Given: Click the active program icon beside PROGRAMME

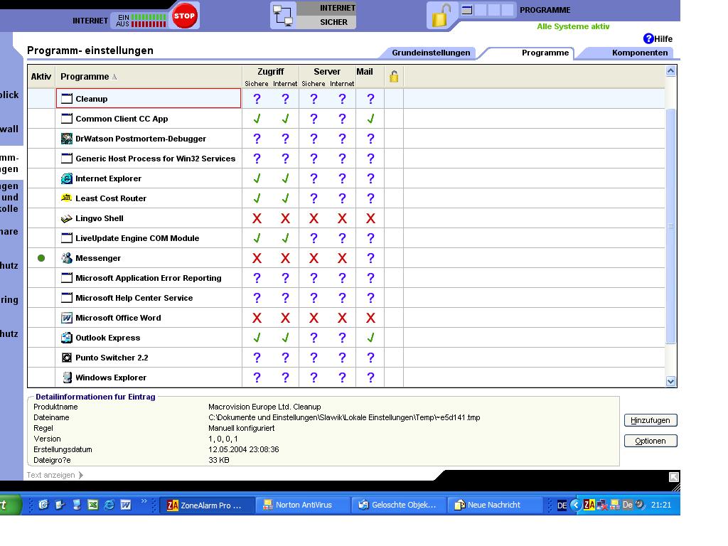Looking at the screenshot, I should tap(467, 10).
